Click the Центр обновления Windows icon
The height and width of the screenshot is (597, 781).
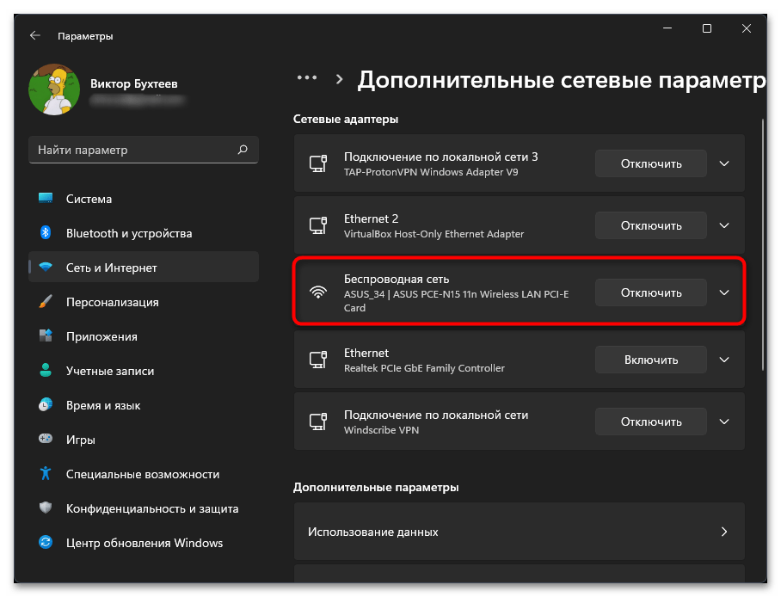point(46,542)
